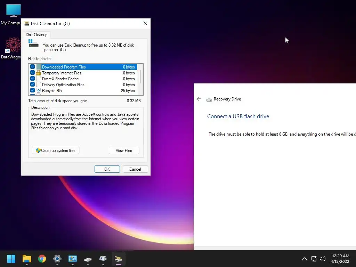Click Connect a USB flash drive heading
The image size is (356, 267).
tap(238, 116)
